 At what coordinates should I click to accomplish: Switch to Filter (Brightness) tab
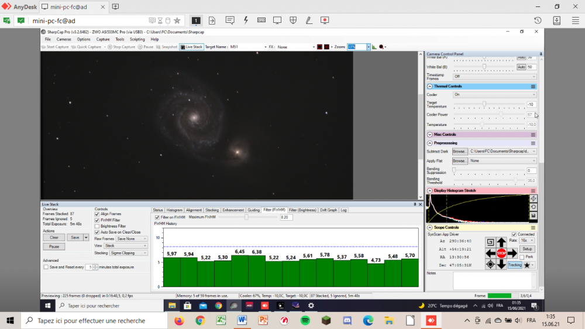(302, 210)
